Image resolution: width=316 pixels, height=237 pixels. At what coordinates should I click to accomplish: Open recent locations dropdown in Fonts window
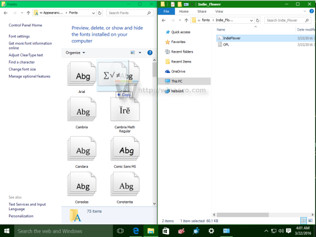point(22,13)
